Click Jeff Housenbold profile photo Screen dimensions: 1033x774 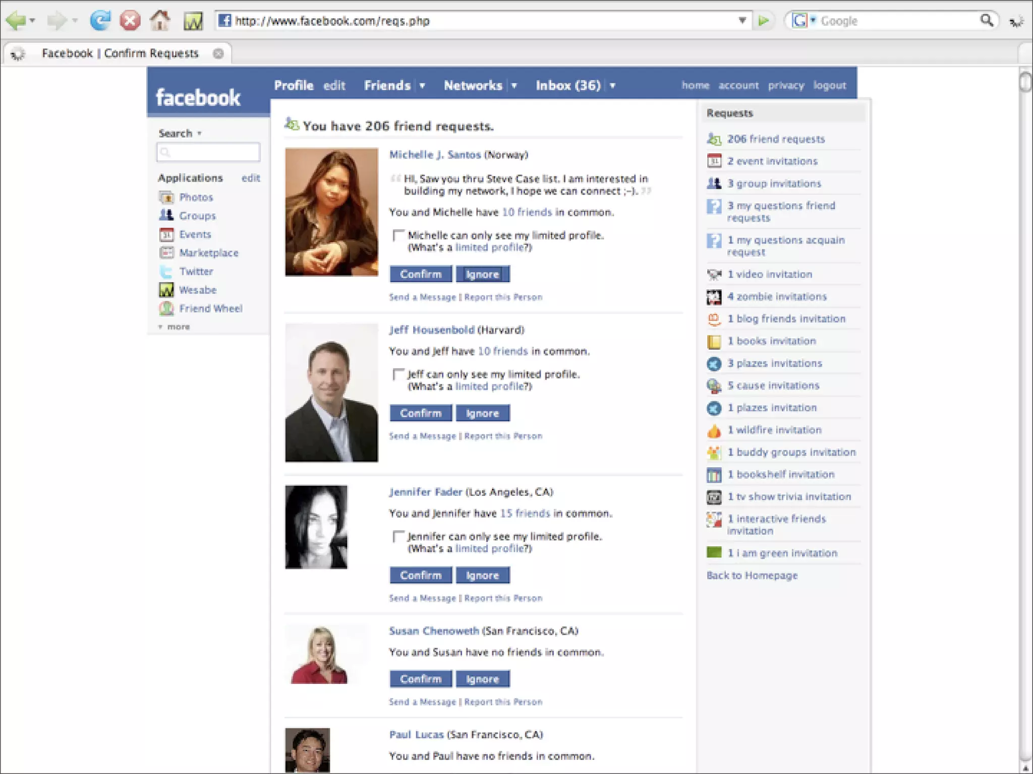tap(331, 393)
